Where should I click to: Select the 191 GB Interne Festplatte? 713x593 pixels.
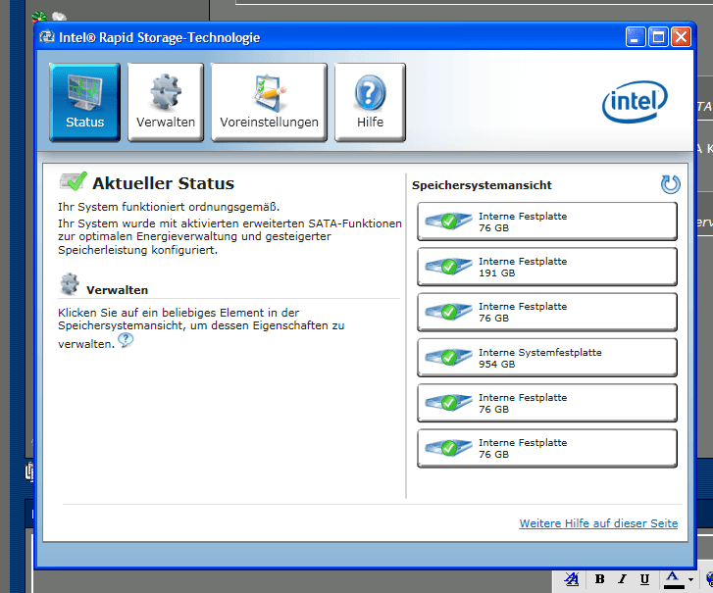point(547,267)
